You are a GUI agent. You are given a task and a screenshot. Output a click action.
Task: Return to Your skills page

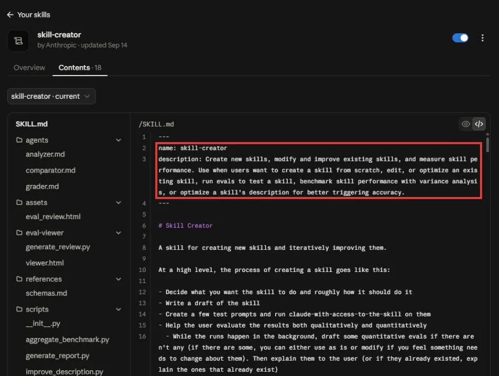tap(33, 15)
